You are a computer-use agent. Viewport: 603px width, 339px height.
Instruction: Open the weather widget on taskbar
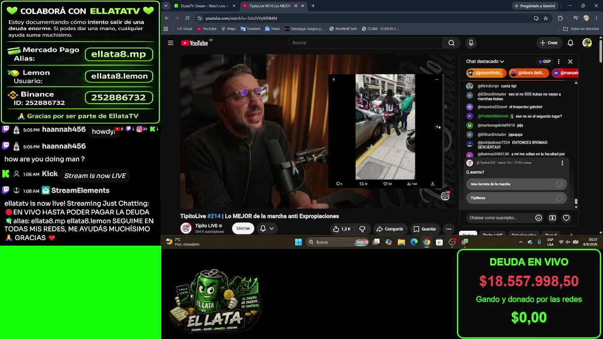point(183,242)
